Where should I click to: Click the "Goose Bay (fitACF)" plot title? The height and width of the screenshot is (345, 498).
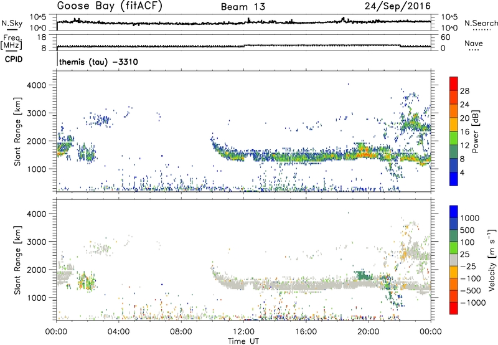[x=110, y=6]
